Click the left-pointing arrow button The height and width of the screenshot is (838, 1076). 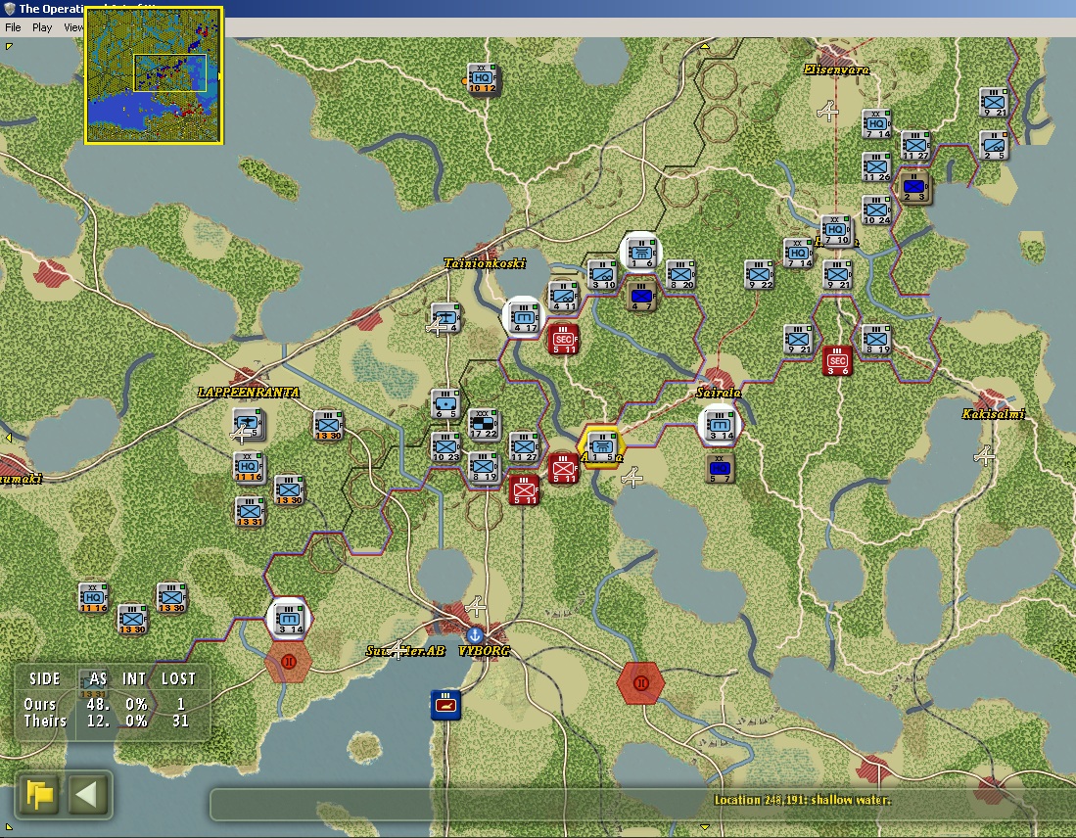click(x=88, y=795)
